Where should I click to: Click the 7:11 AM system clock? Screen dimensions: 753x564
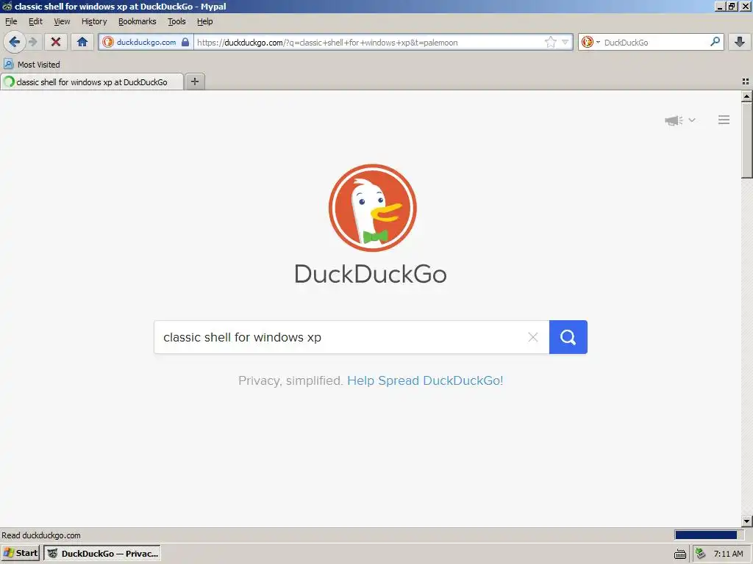click(729, 554)
